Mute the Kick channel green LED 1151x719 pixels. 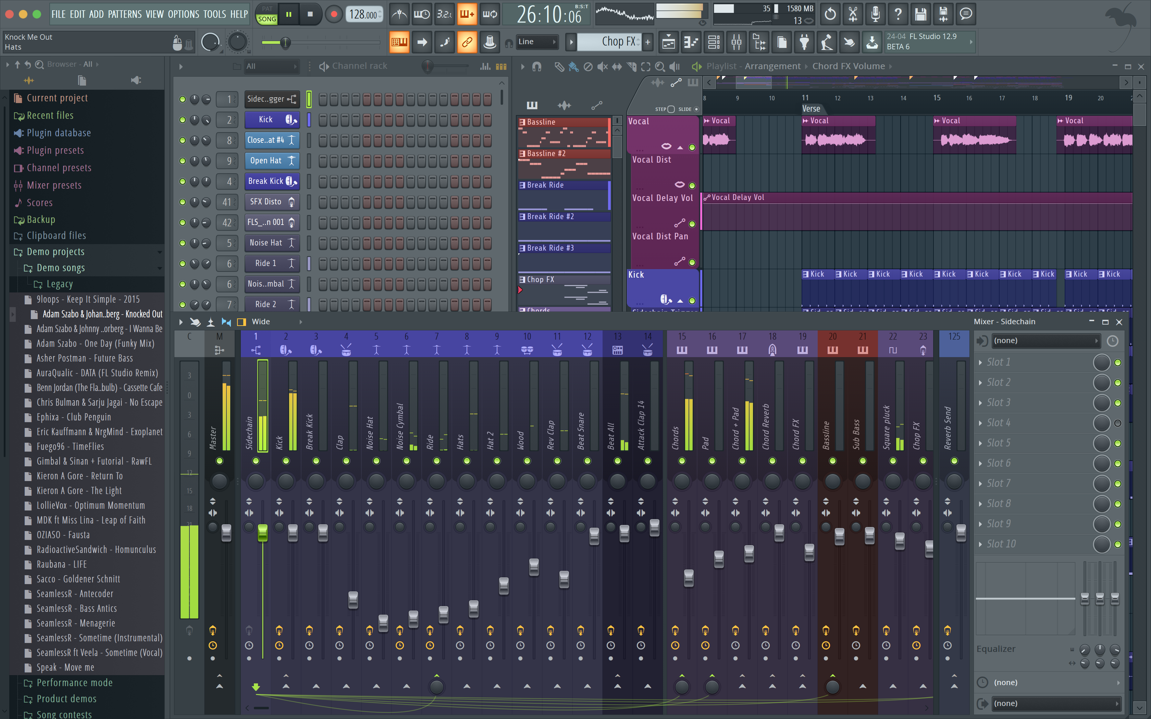pyautogui.click(x=182, y=120)
